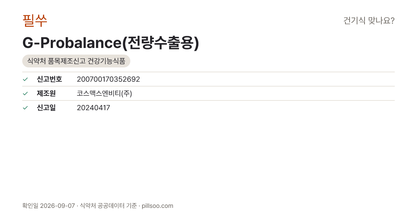Screen dimensions: 417x219
Task: Click the 신고번호 label
Action: click(x=49, y=79)
